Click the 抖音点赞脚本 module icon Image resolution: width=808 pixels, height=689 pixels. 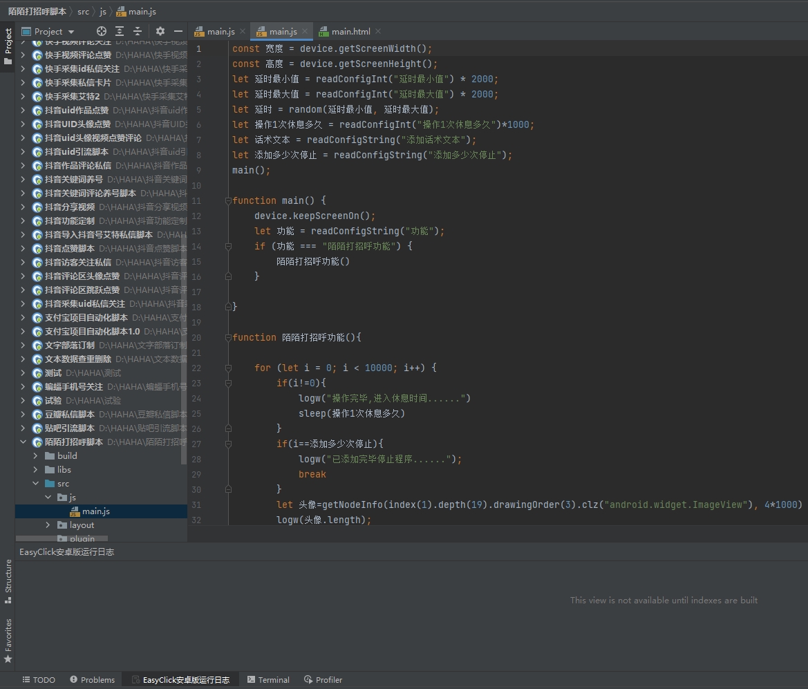coord(37,248)
